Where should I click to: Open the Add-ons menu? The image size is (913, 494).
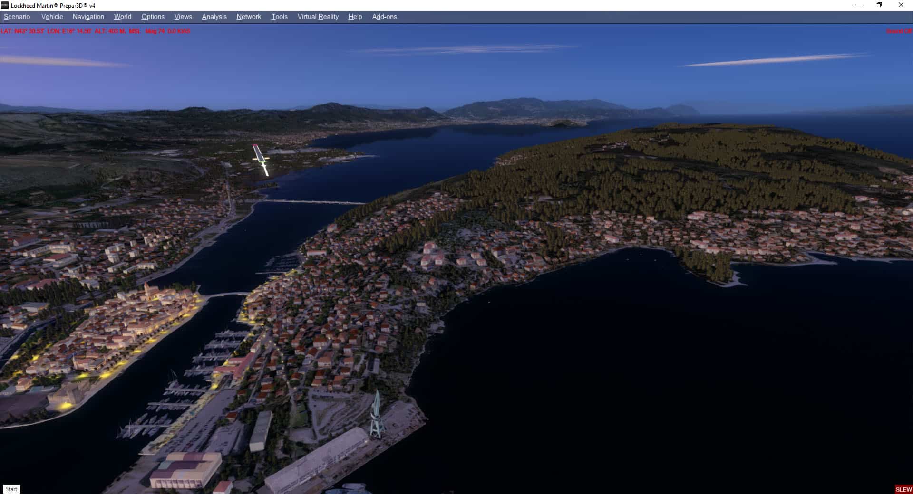[x=384, y=17]
